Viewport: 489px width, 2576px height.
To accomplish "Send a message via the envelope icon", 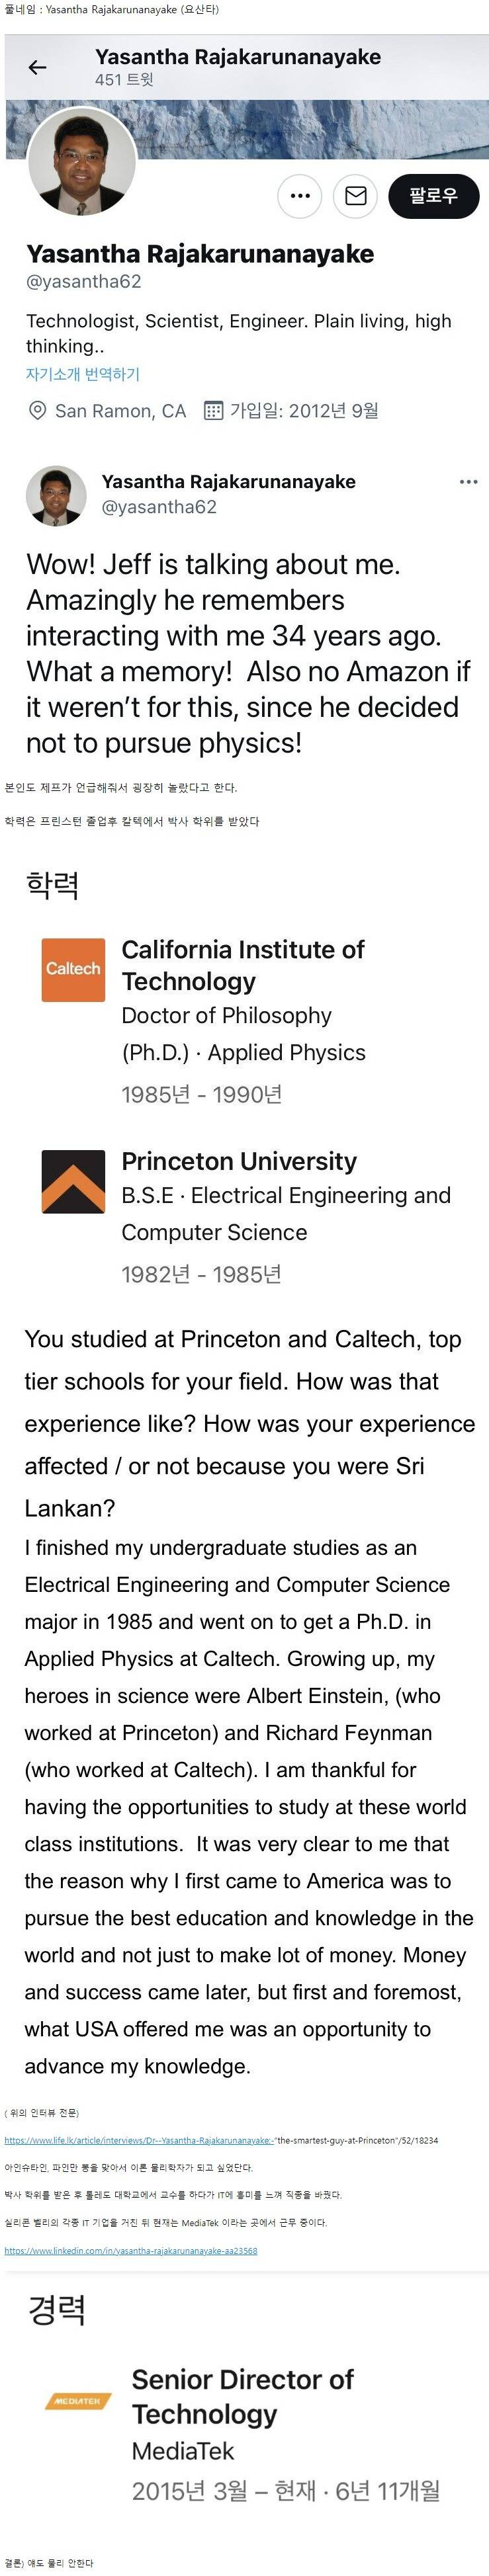I will click(355, 196).
